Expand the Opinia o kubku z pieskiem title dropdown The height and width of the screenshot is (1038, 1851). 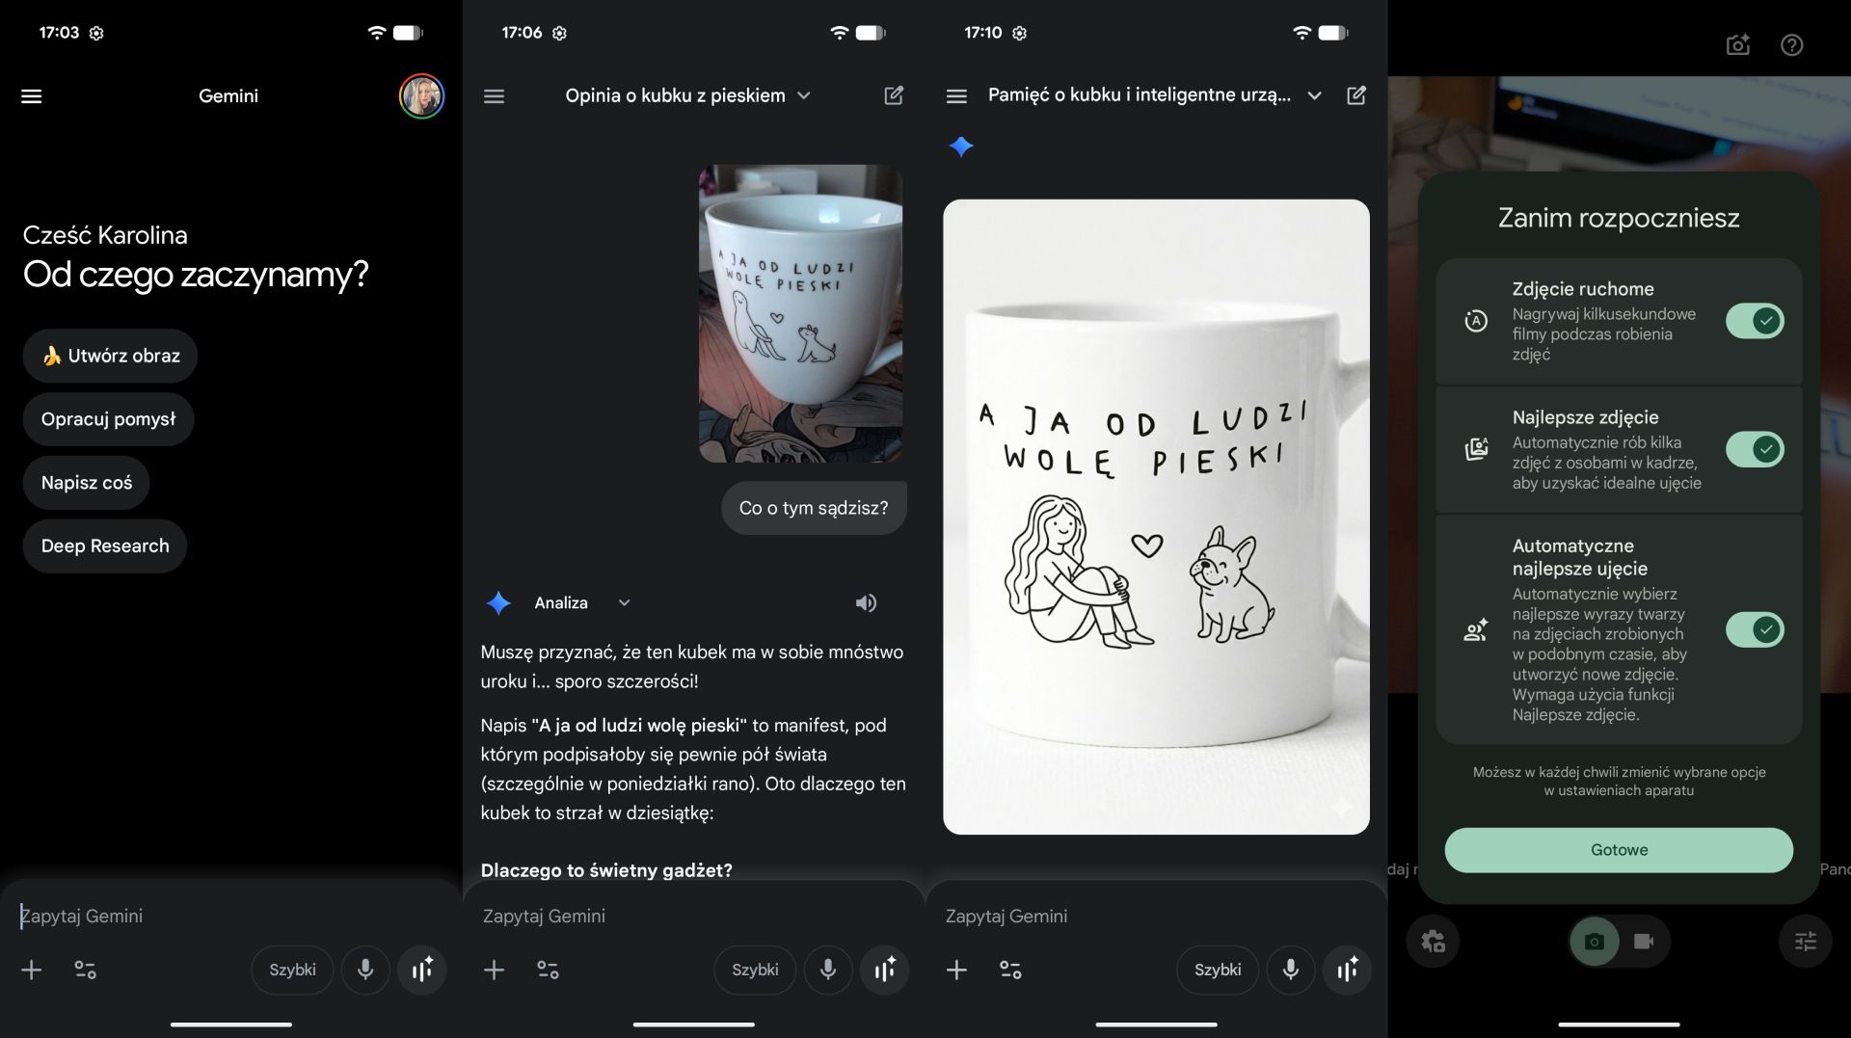[x=804, y=95]
